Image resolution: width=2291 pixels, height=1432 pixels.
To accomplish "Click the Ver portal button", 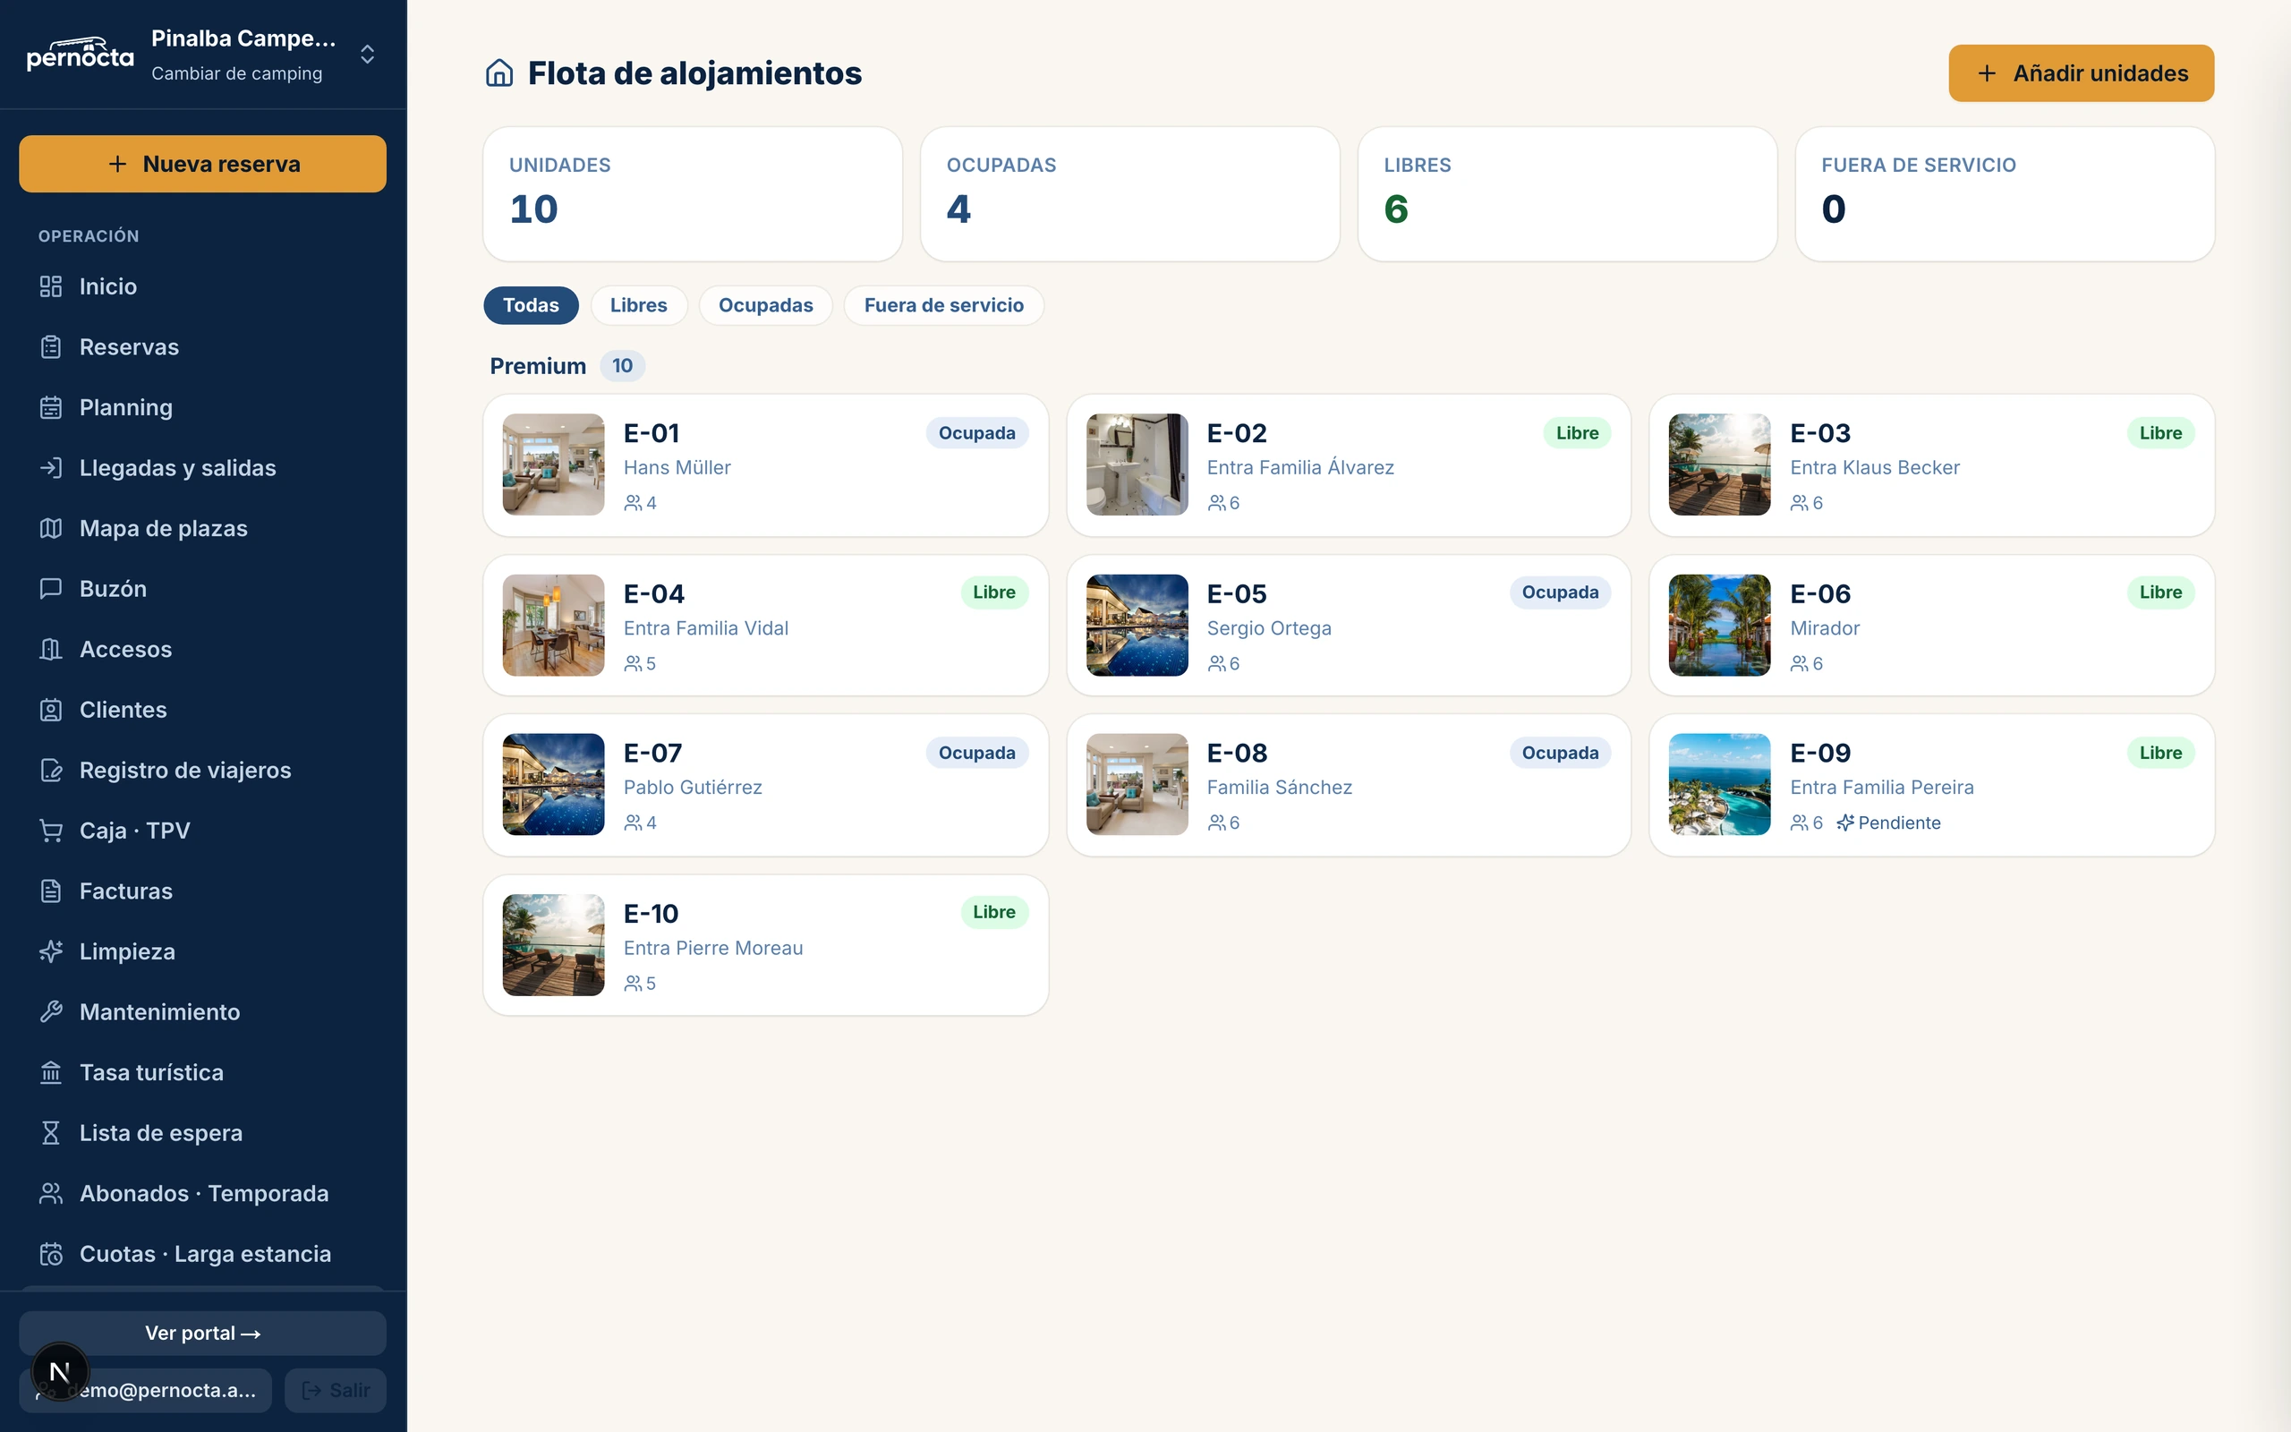I will [202, 1334].
